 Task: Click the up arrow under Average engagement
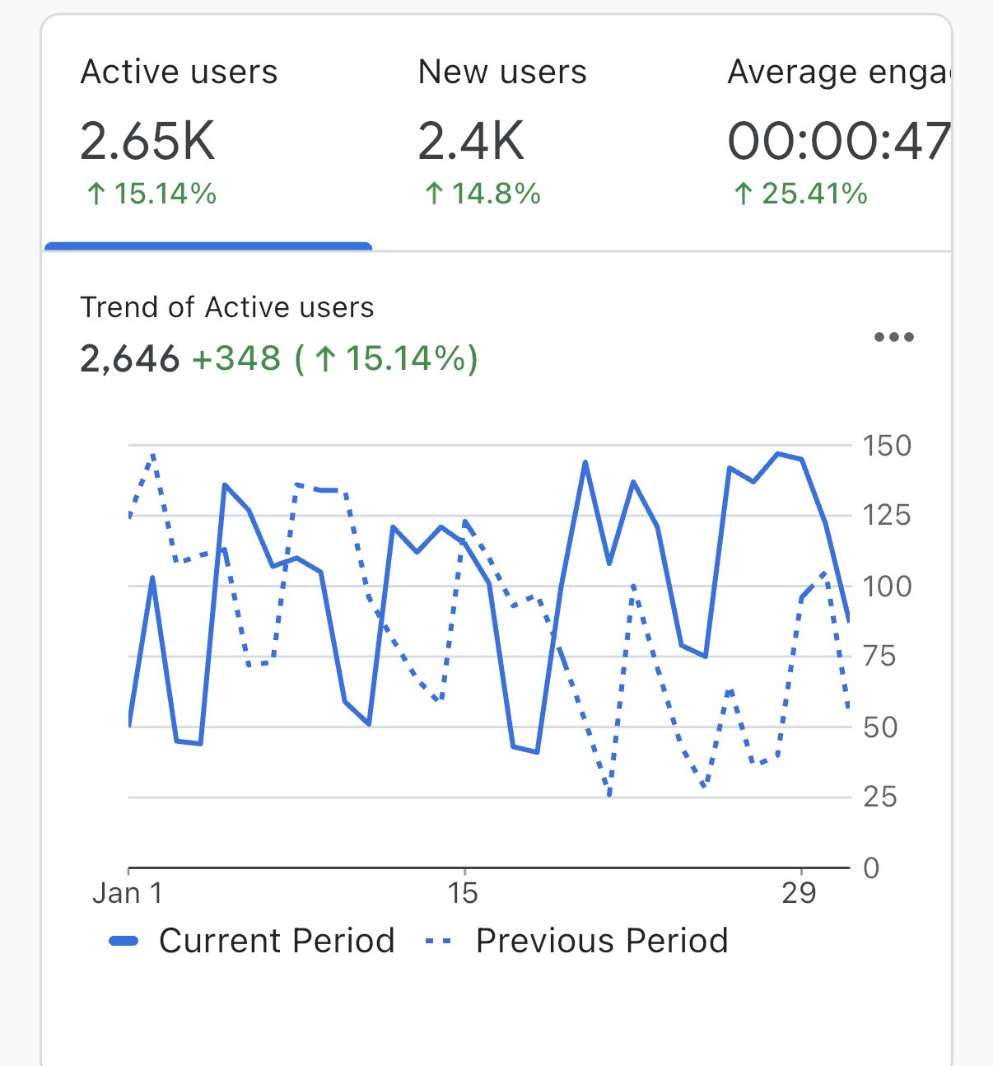744,194
